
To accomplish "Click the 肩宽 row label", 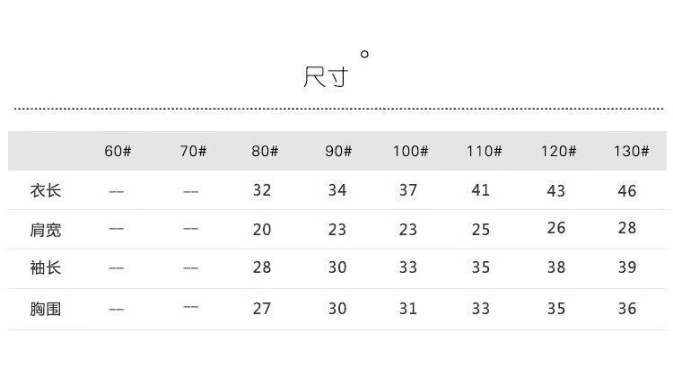I will click(46, 230).
